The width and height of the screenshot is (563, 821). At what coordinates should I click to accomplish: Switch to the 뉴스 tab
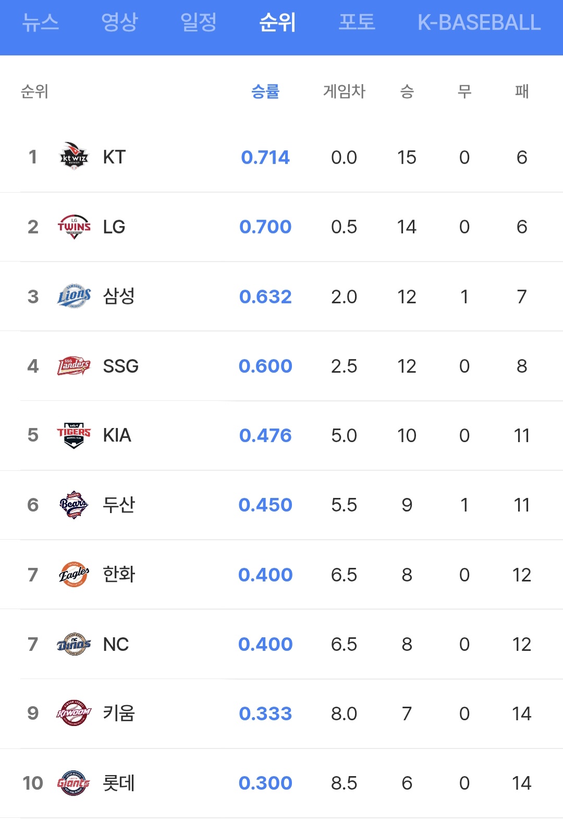coord(40,22)
